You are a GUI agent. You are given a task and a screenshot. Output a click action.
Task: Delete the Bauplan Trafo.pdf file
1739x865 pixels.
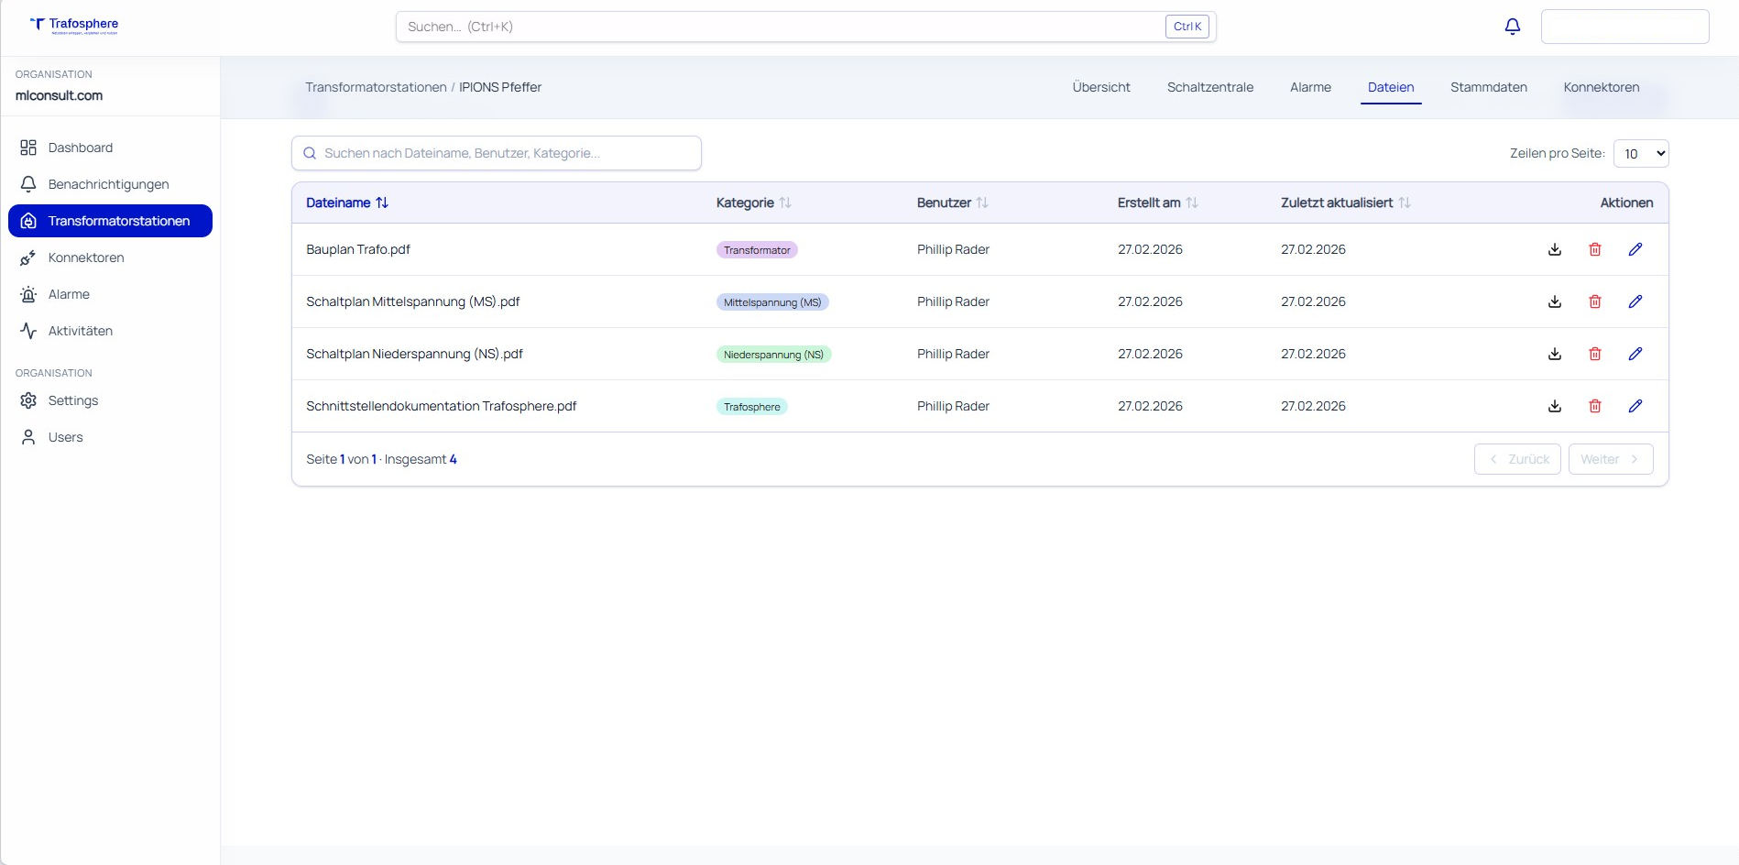(1594, 249)
